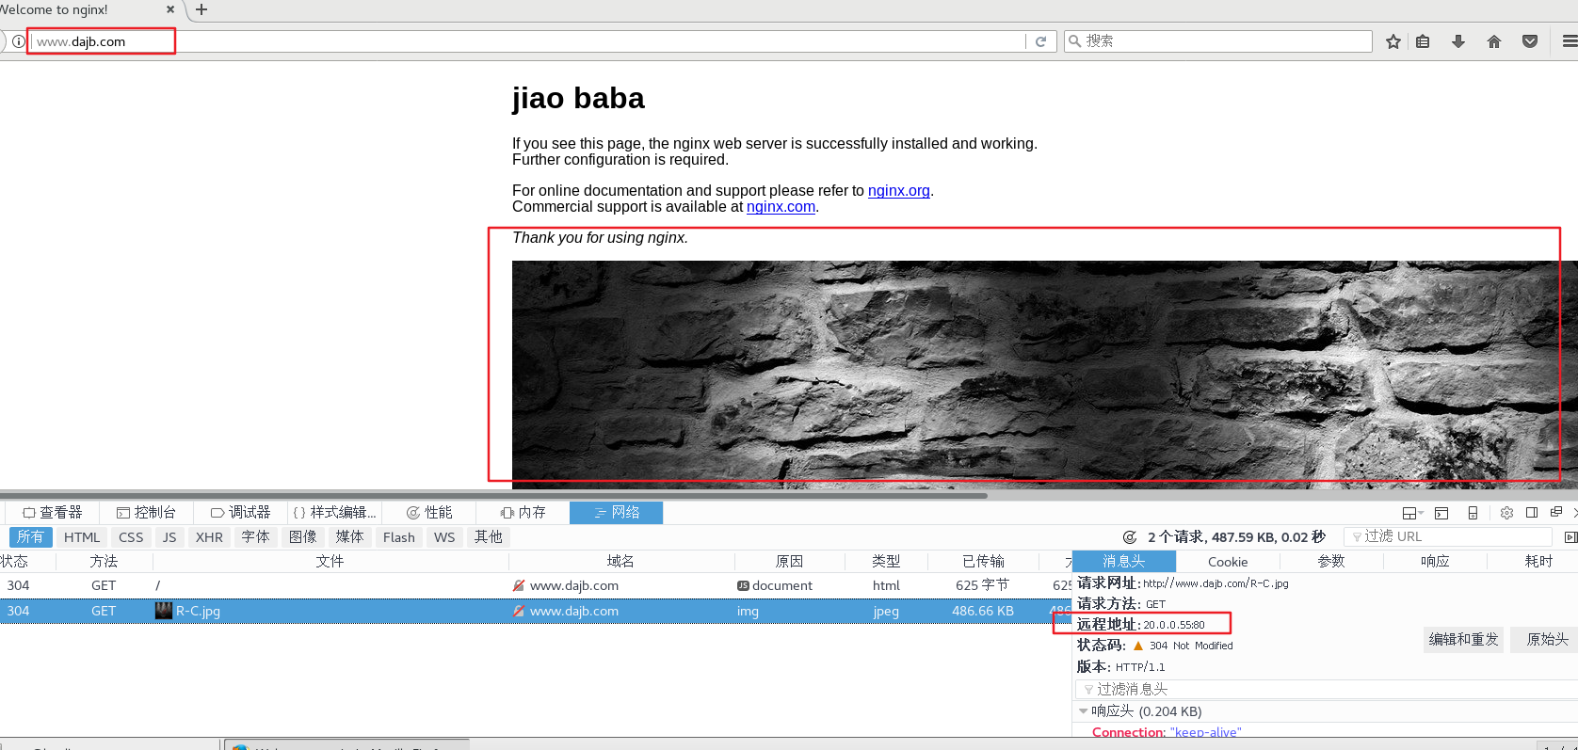
Task: Focus the 过滤消息头 header filter field
Action: coord(1328,690)
